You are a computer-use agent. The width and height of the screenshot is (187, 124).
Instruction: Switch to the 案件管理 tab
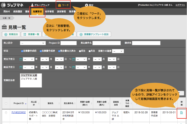click(49, 11)
